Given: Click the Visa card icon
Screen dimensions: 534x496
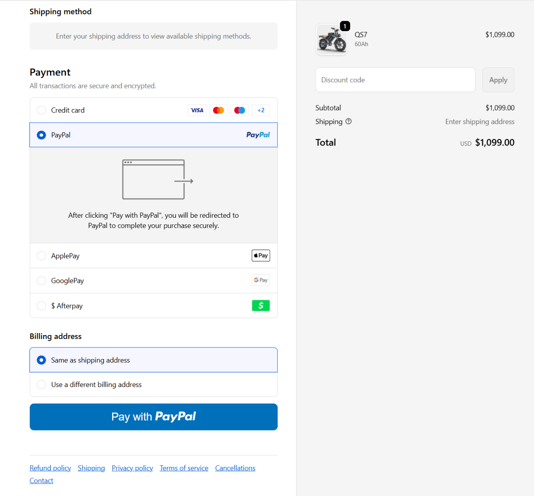Looking at the screenshot, I should (x=197, y=110).
